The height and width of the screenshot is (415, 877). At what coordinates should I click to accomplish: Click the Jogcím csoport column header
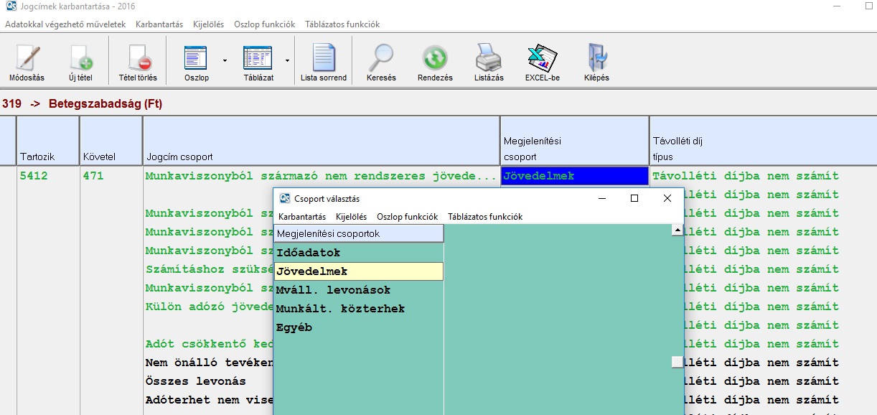[x=179, y=157]
